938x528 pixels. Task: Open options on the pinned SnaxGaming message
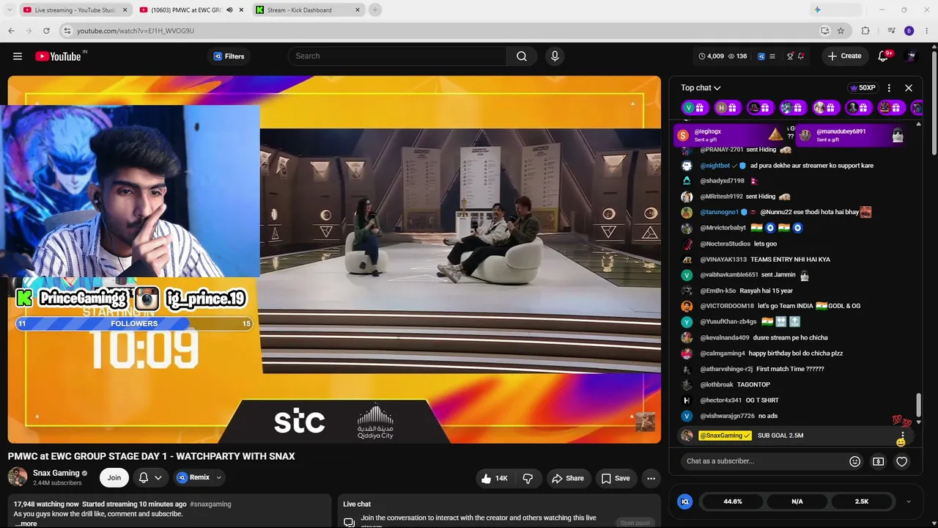(902, 436)
